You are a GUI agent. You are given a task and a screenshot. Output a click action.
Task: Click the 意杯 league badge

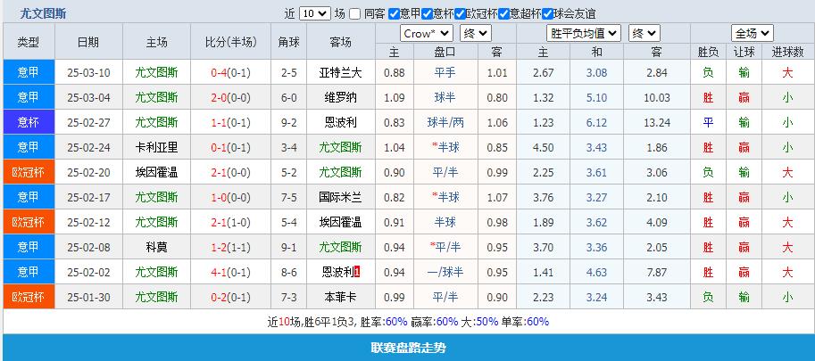pos(29,122)
